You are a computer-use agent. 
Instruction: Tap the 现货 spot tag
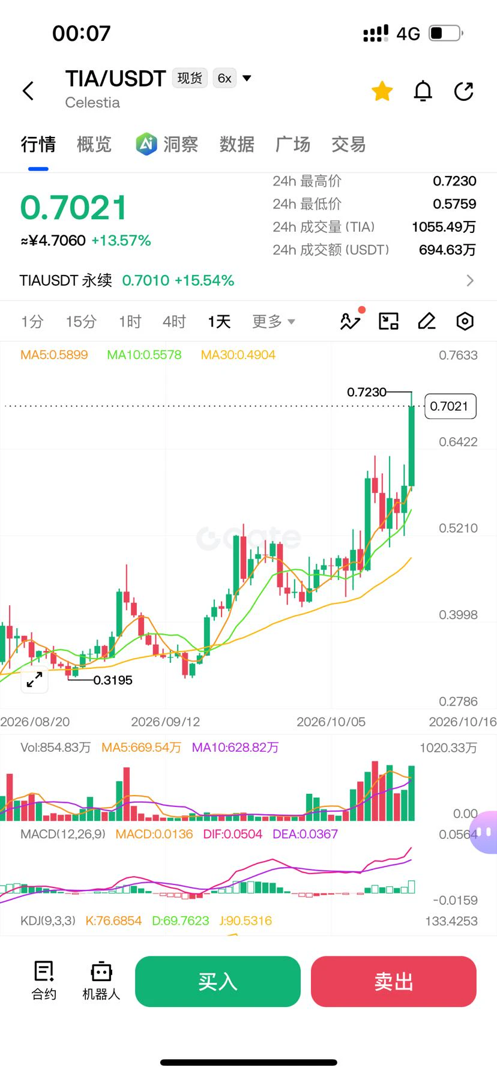190,78
